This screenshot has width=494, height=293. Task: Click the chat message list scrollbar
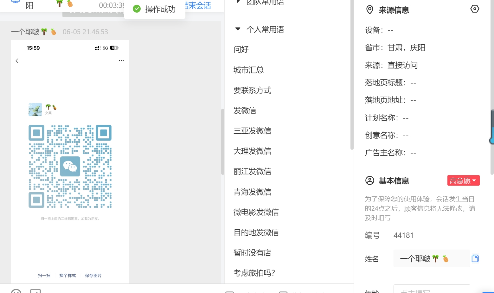pos(222,142)
